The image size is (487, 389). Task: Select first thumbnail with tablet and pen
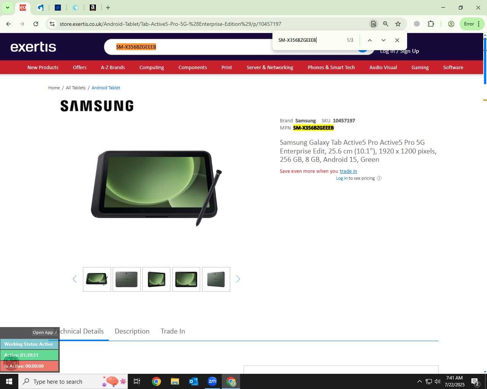(x=97, y=280)
